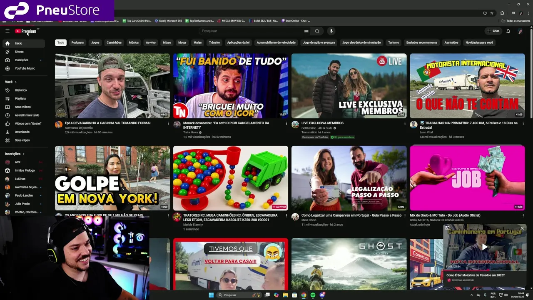Open on-screen keyboard icon in search box
Image resolution: width=533 pixels, height=300 pixels.
(x=306, y=31)
